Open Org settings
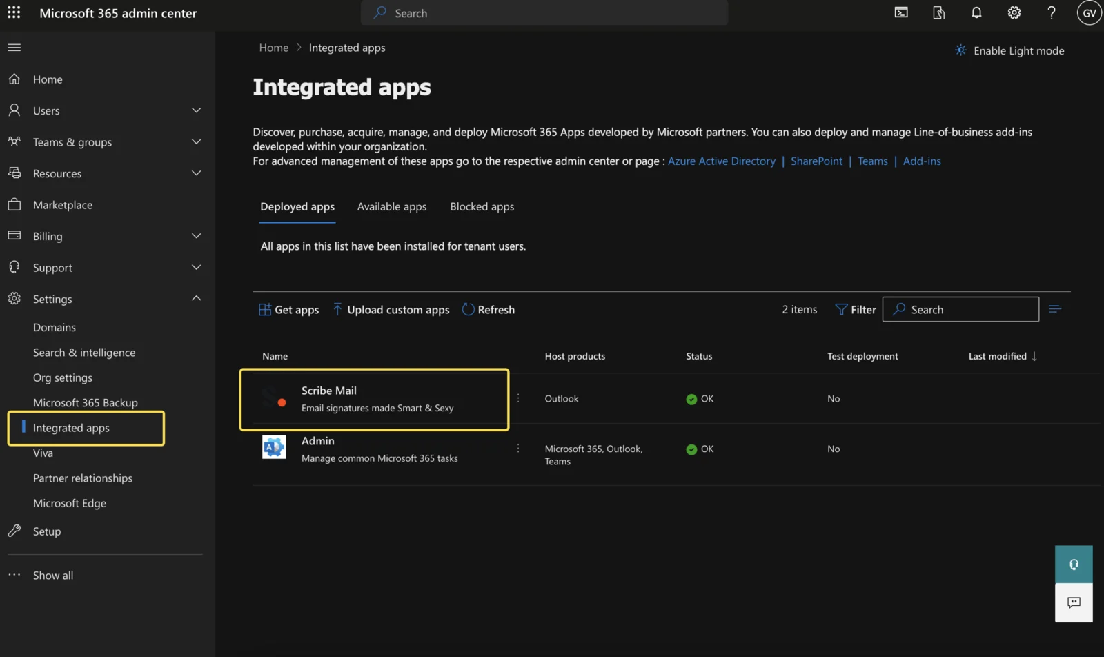Screen dimensions: 1104x657 pyautogui.click(x=63, y=377)
